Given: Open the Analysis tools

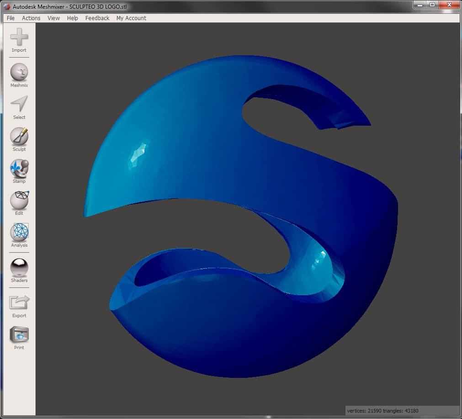Looking at the screenshot, I should point(19,233).
